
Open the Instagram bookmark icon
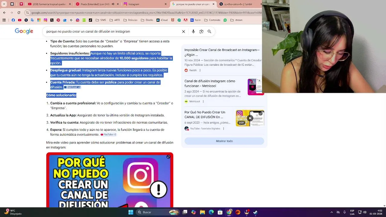45,20
